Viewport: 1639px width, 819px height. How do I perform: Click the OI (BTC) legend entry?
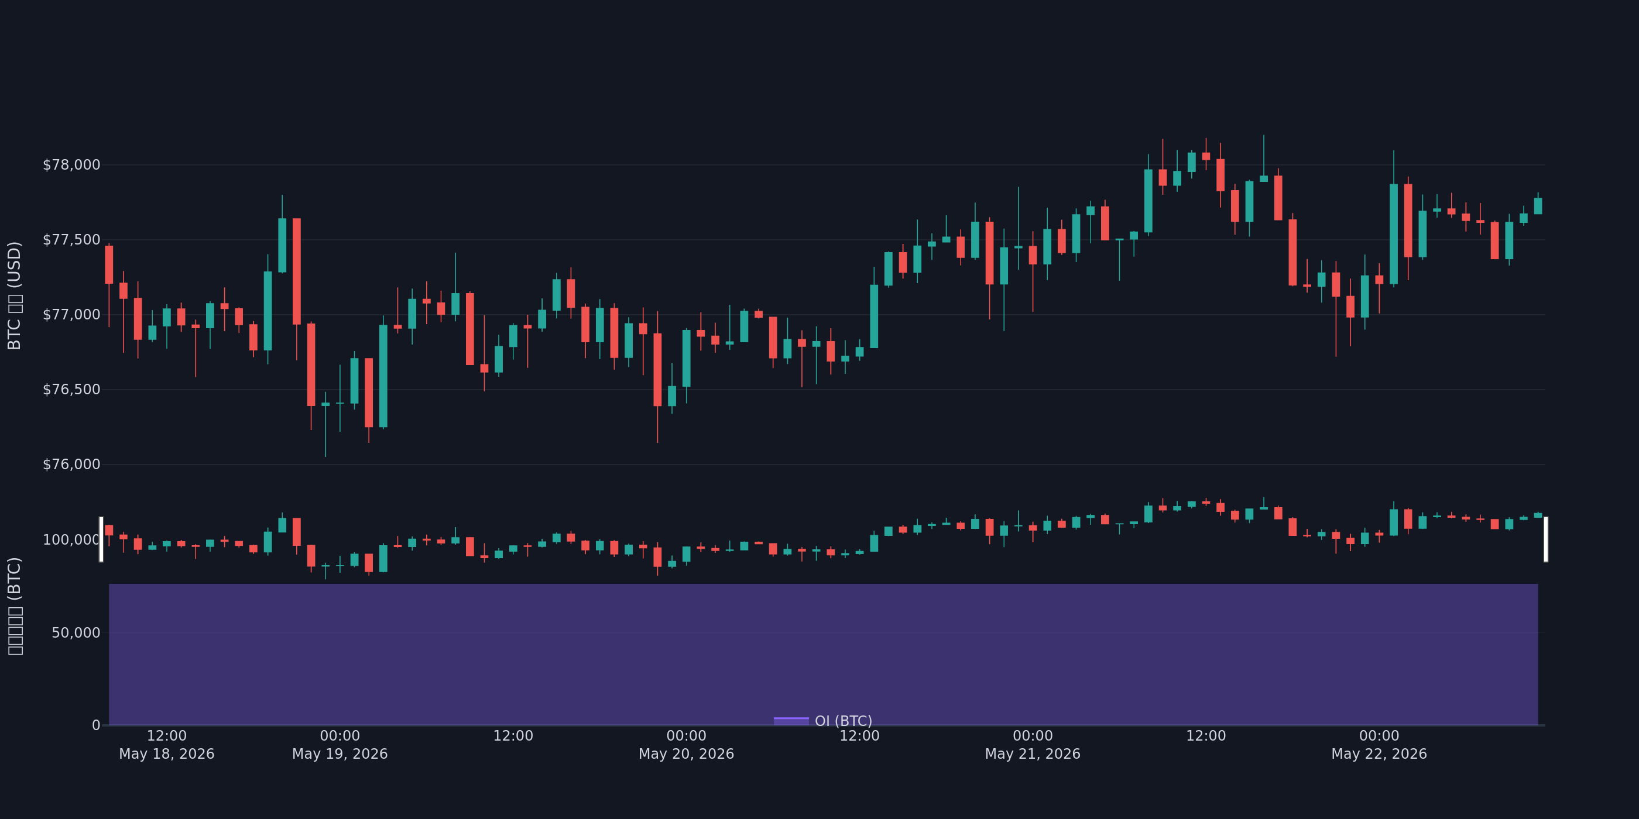tap(822, 721)
